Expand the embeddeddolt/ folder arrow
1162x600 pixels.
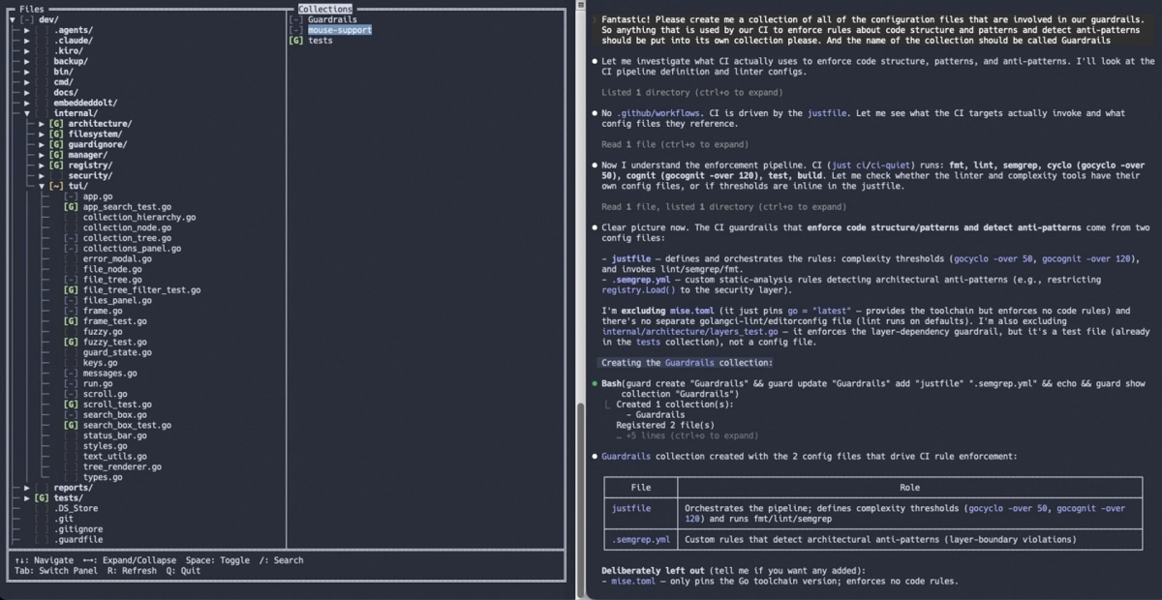27,103
